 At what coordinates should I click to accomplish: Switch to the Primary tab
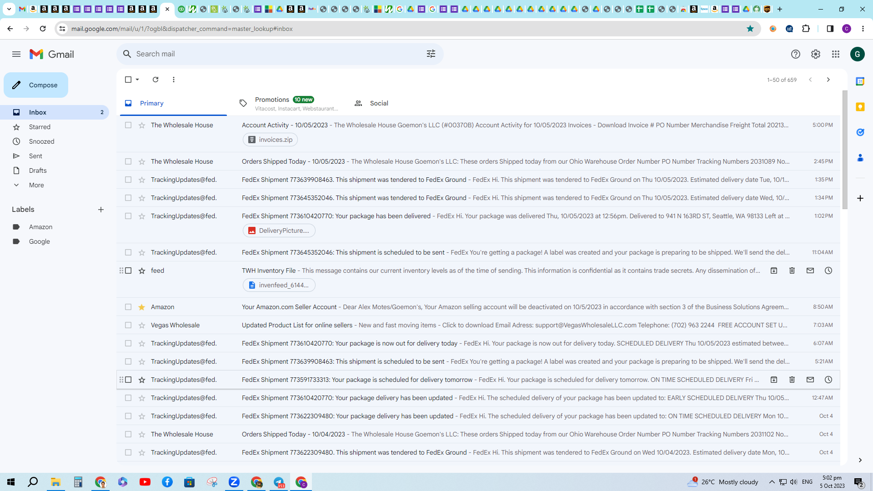[x=174, y=103]
